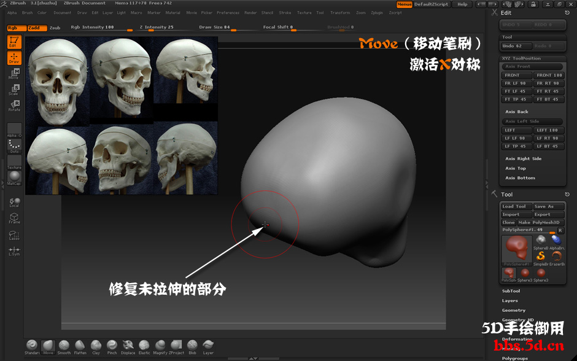Viewport: 577px width, 361px height.
Task: Pick the Rotate transform icon
Action: [14, 106]
